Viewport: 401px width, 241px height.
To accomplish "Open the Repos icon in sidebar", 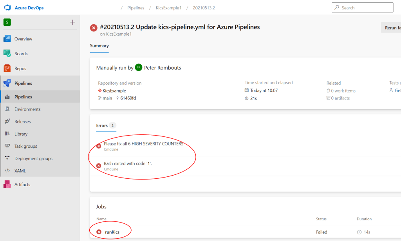I will click(7, 68).
